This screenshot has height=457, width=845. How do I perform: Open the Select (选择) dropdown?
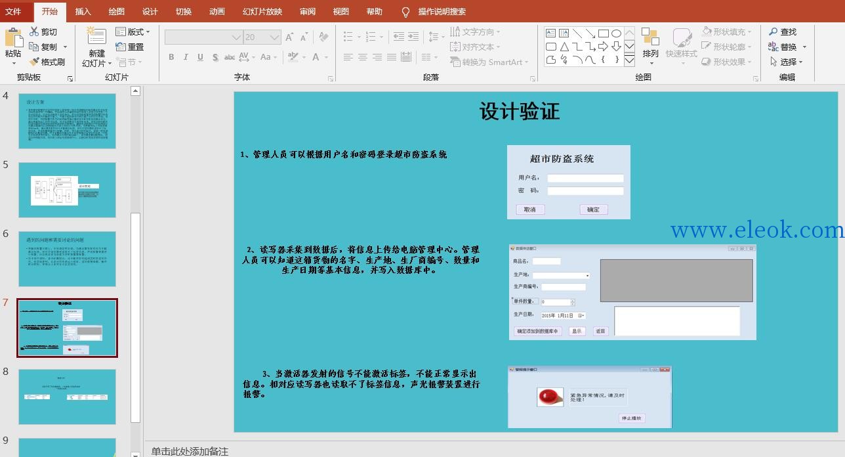point(786,62)
